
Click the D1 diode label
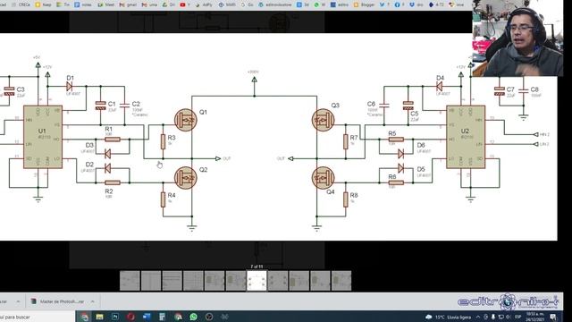71,78
